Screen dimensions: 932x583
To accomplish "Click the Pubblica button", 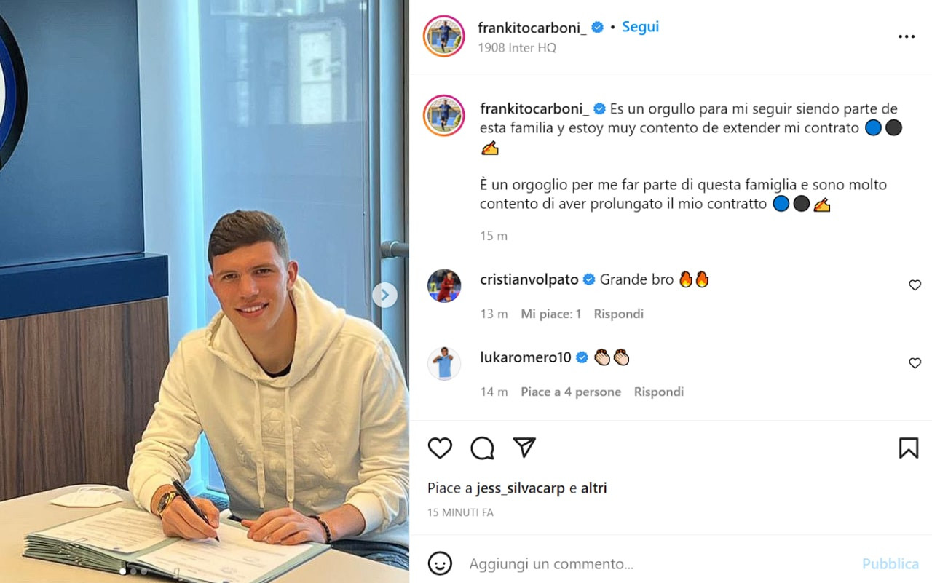I will (890, 564).
